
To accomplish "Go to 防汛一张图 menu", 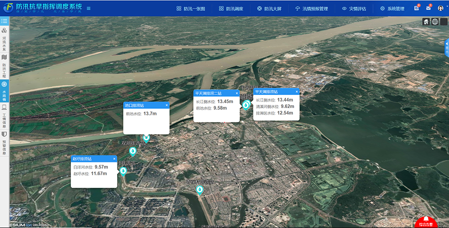I will [x=191, y=9].
